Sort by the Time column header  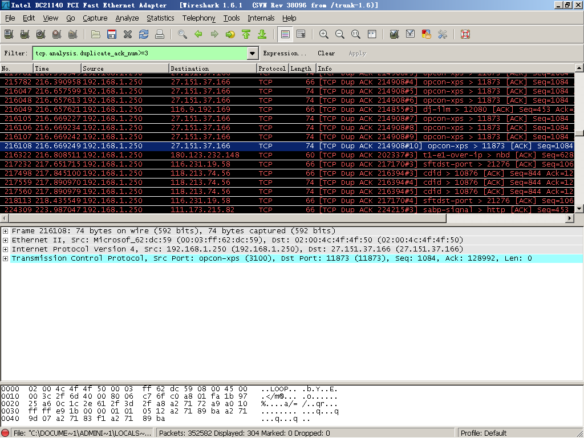(58, 68)
